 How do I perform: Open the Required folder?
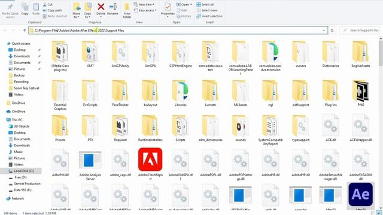(120, 128)
